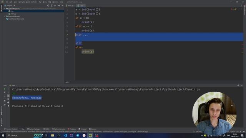246x138 pixels.
Task: Open Run panel gear settings
Action: pos(238,85)
